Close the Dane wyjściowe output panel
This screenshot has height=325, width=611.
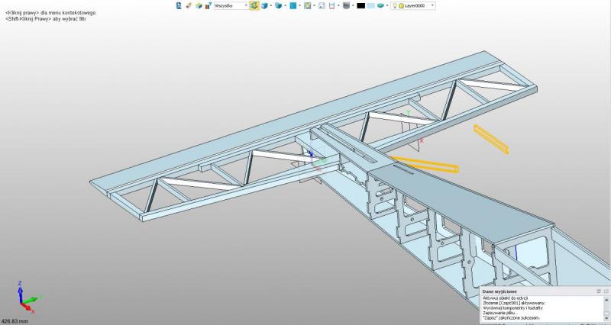pos(606,291)
